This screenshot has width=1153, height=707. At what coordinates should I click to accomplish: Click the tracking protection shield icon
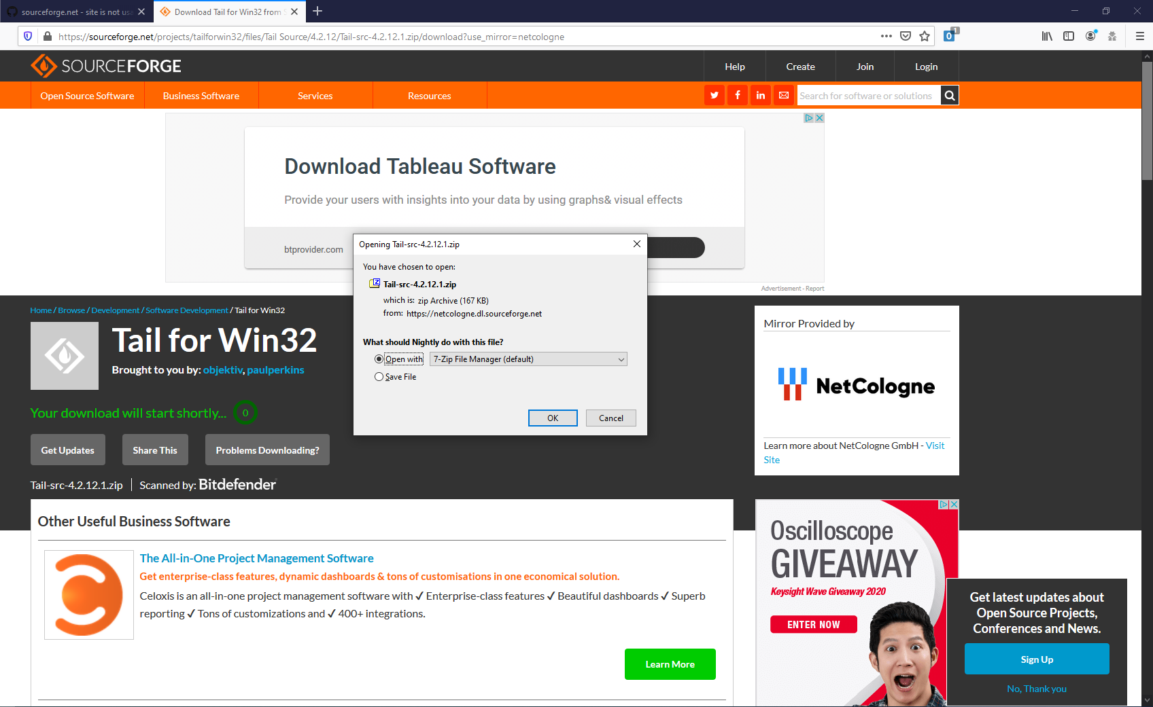pyautogui.click(x=27, y=36)
